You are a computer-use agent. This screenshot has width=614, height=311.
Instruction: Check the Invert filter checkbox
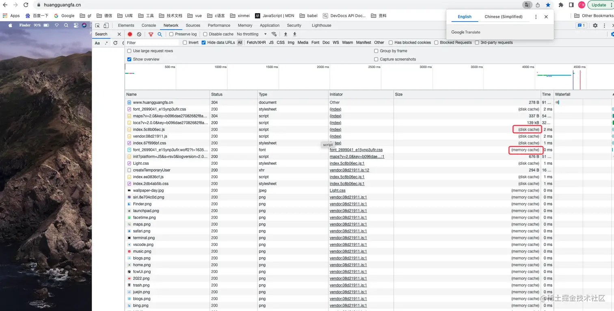pos(185,43)
